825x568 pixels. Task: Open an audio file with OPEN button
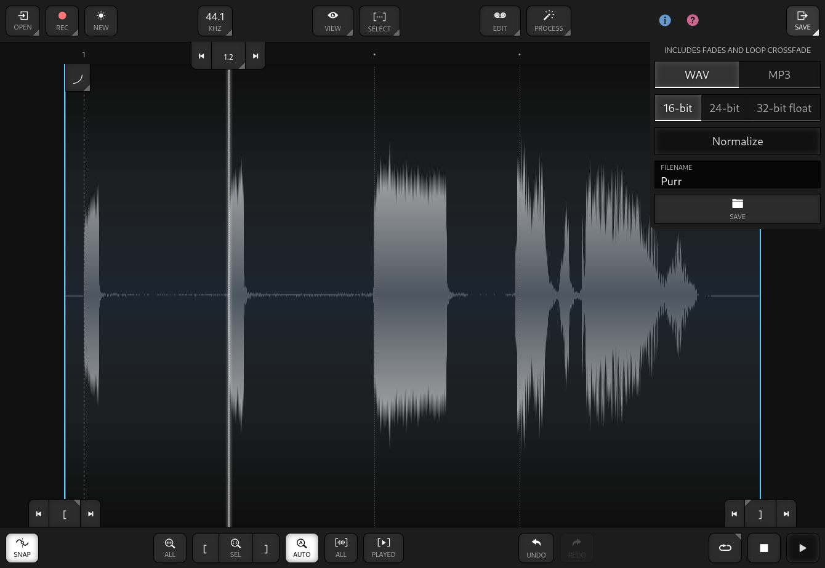pos(23,21)
